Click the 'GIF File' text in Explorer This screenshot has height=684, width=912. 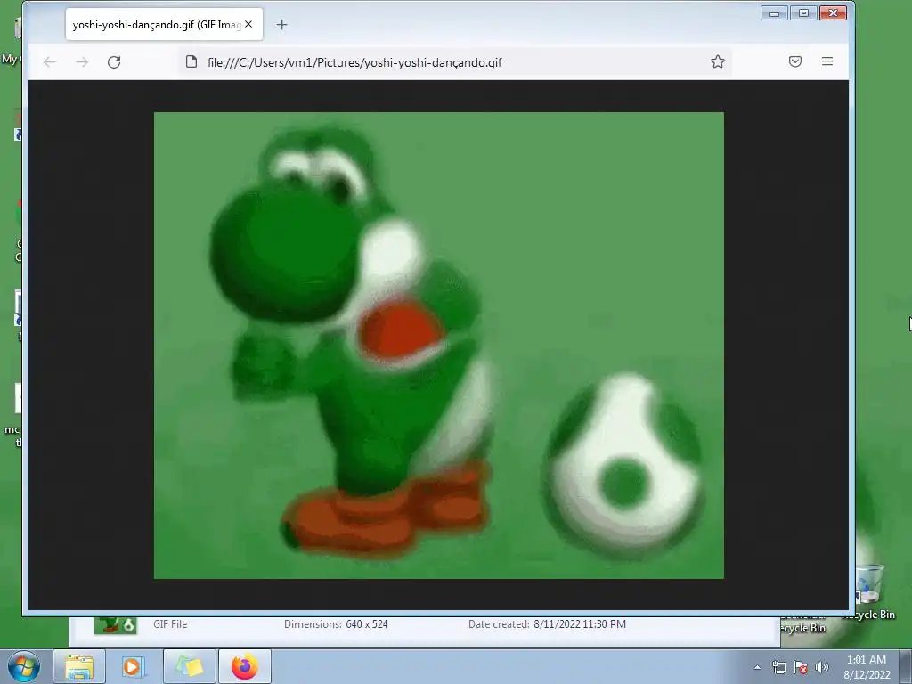click(x=170, y=624)
